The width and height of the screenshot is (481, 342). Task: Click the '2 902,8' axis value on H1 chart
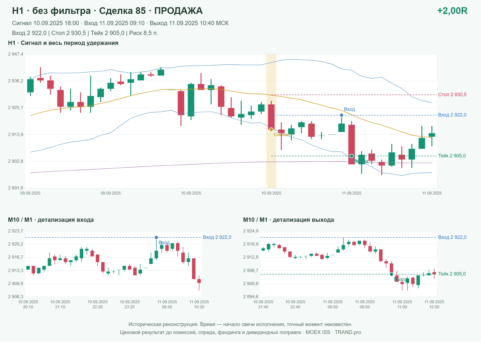15,161
